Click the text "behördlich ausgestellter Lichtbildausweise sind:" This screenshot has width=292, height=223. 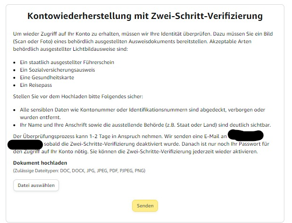(x=70, y=49)
